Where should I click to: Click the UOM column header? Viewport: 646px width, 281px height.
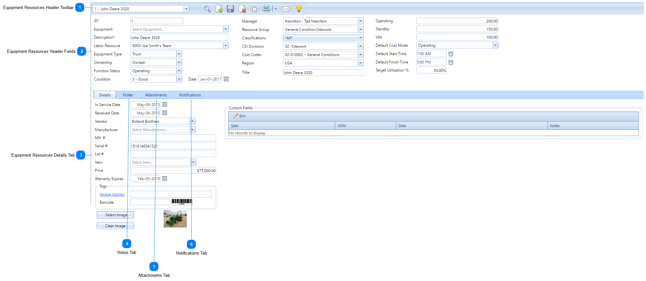(366, 126)
